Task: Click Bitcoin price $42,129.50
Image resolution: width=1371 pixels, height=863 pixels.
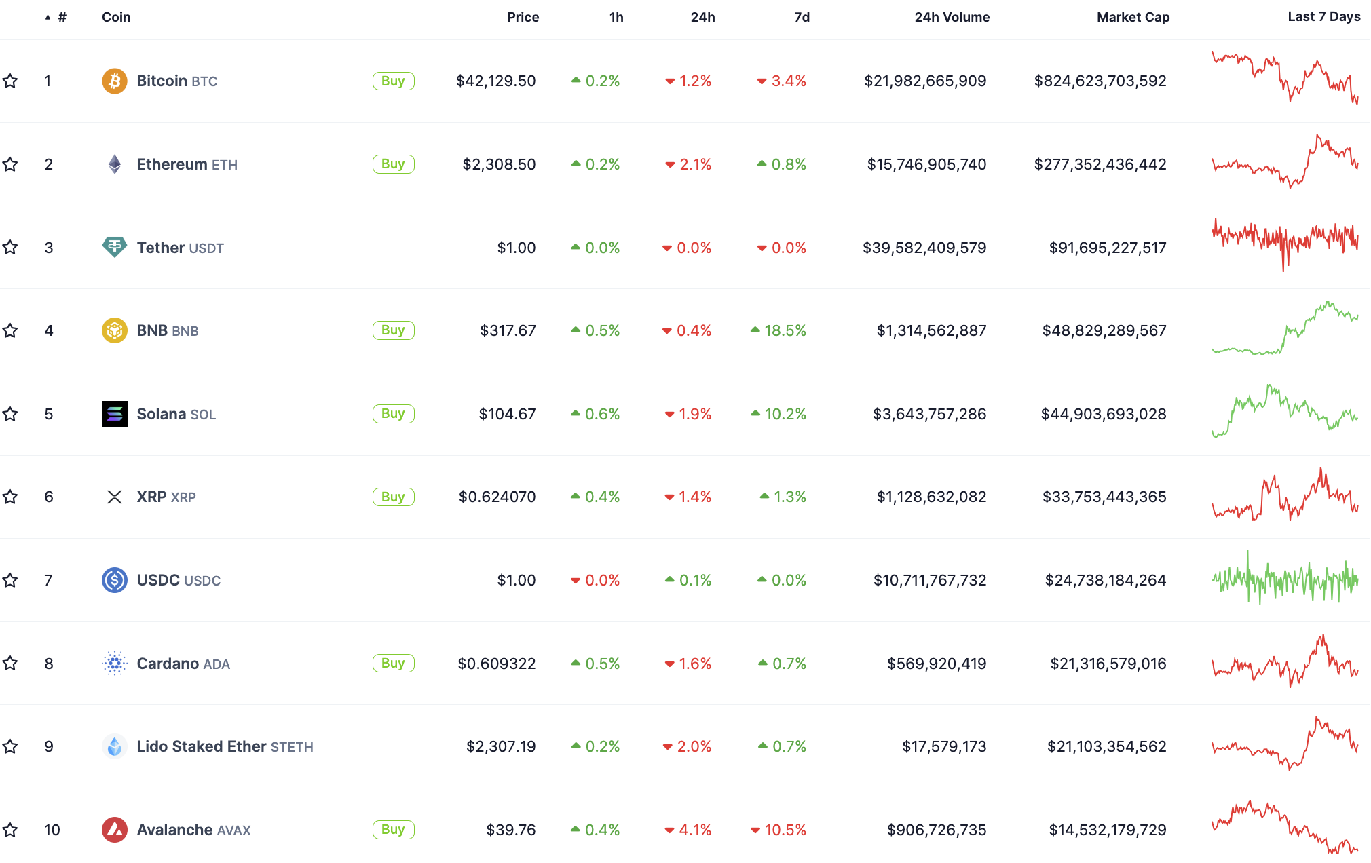Action: coord(495,81)
